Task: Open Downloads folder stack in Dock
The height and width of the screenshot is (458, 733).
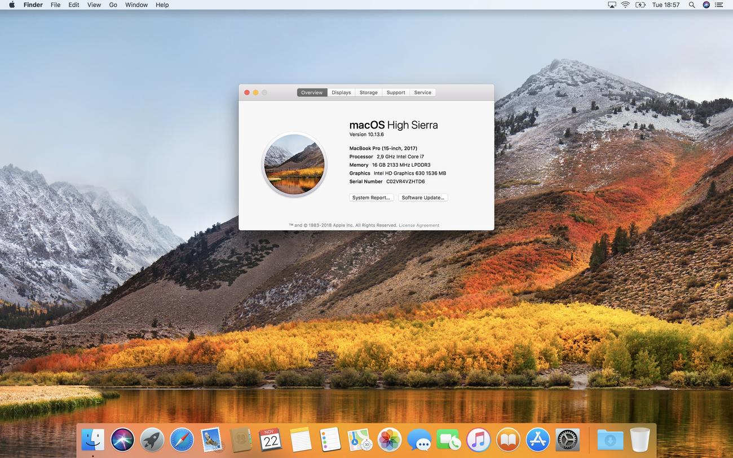Action: click(610, 439)
